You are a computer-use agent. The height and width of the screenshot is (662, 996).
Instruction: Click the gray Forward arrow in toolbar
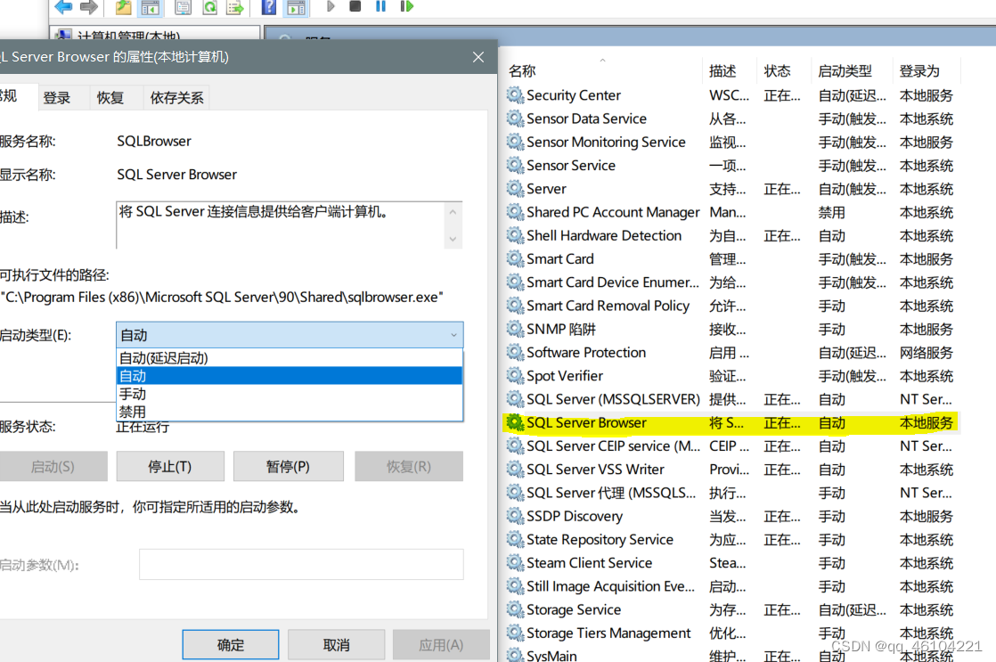89,6
